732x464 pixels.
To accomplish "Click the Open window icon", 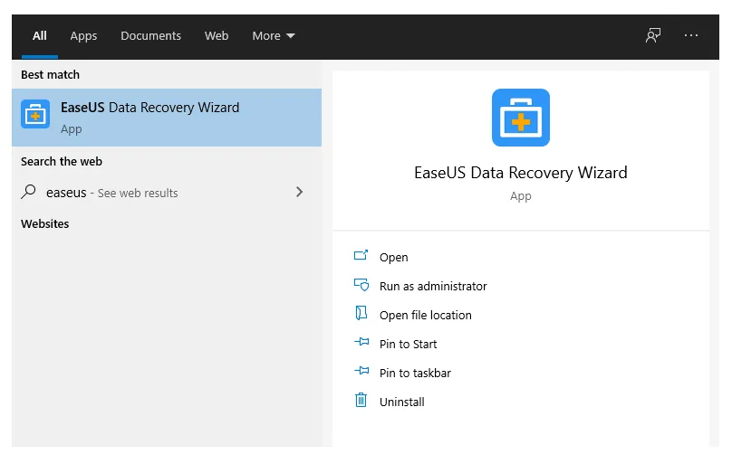I will coord(361,255).
